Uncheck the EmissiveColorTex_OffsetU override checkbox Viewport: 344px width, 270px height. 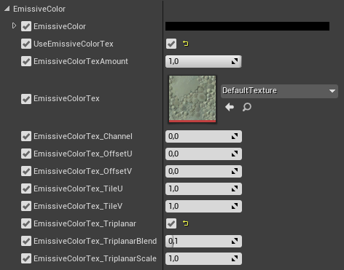[x=26, y=154]
